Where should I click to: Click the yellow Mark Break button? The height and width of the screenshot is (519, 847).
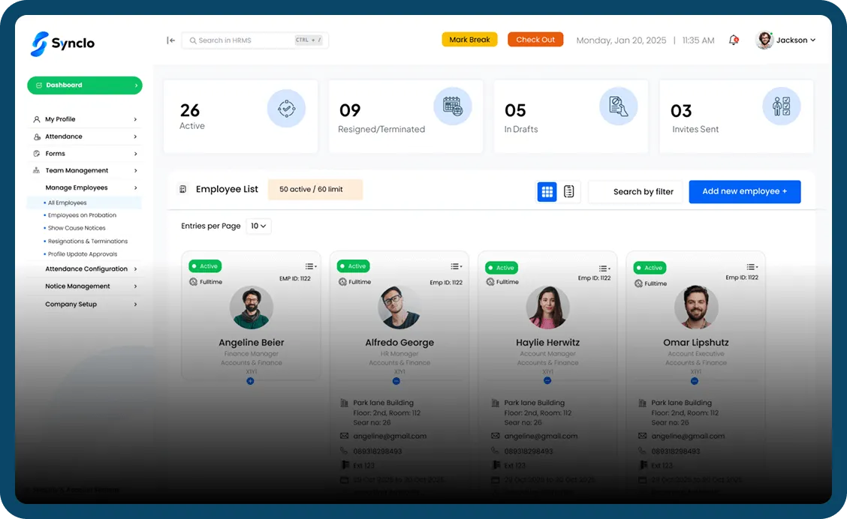(x=469, y=40)
